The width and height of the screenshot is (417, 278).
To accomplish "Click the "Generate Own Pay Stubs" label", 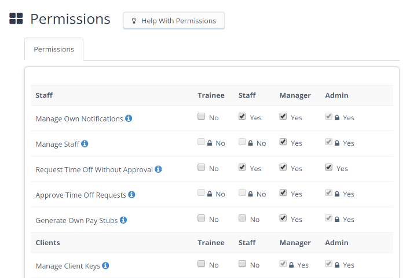I will point(76,221).
